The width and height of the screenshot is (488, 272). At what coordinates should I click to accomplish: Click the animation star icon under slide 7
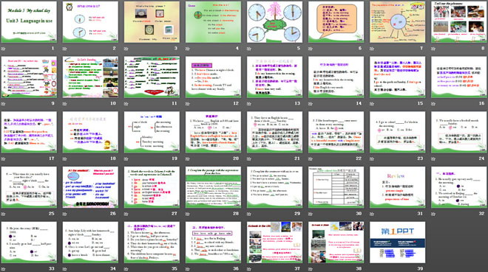372,49
